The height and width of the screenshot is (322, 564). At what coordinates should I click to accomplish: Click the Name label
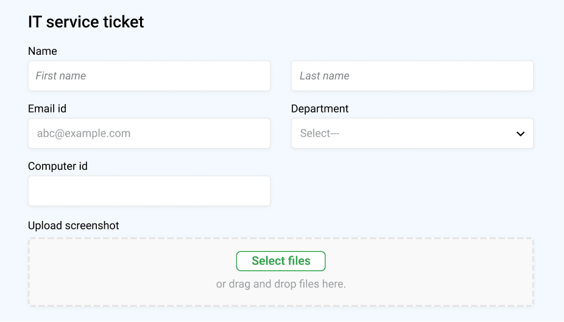[x=43, y=51]
